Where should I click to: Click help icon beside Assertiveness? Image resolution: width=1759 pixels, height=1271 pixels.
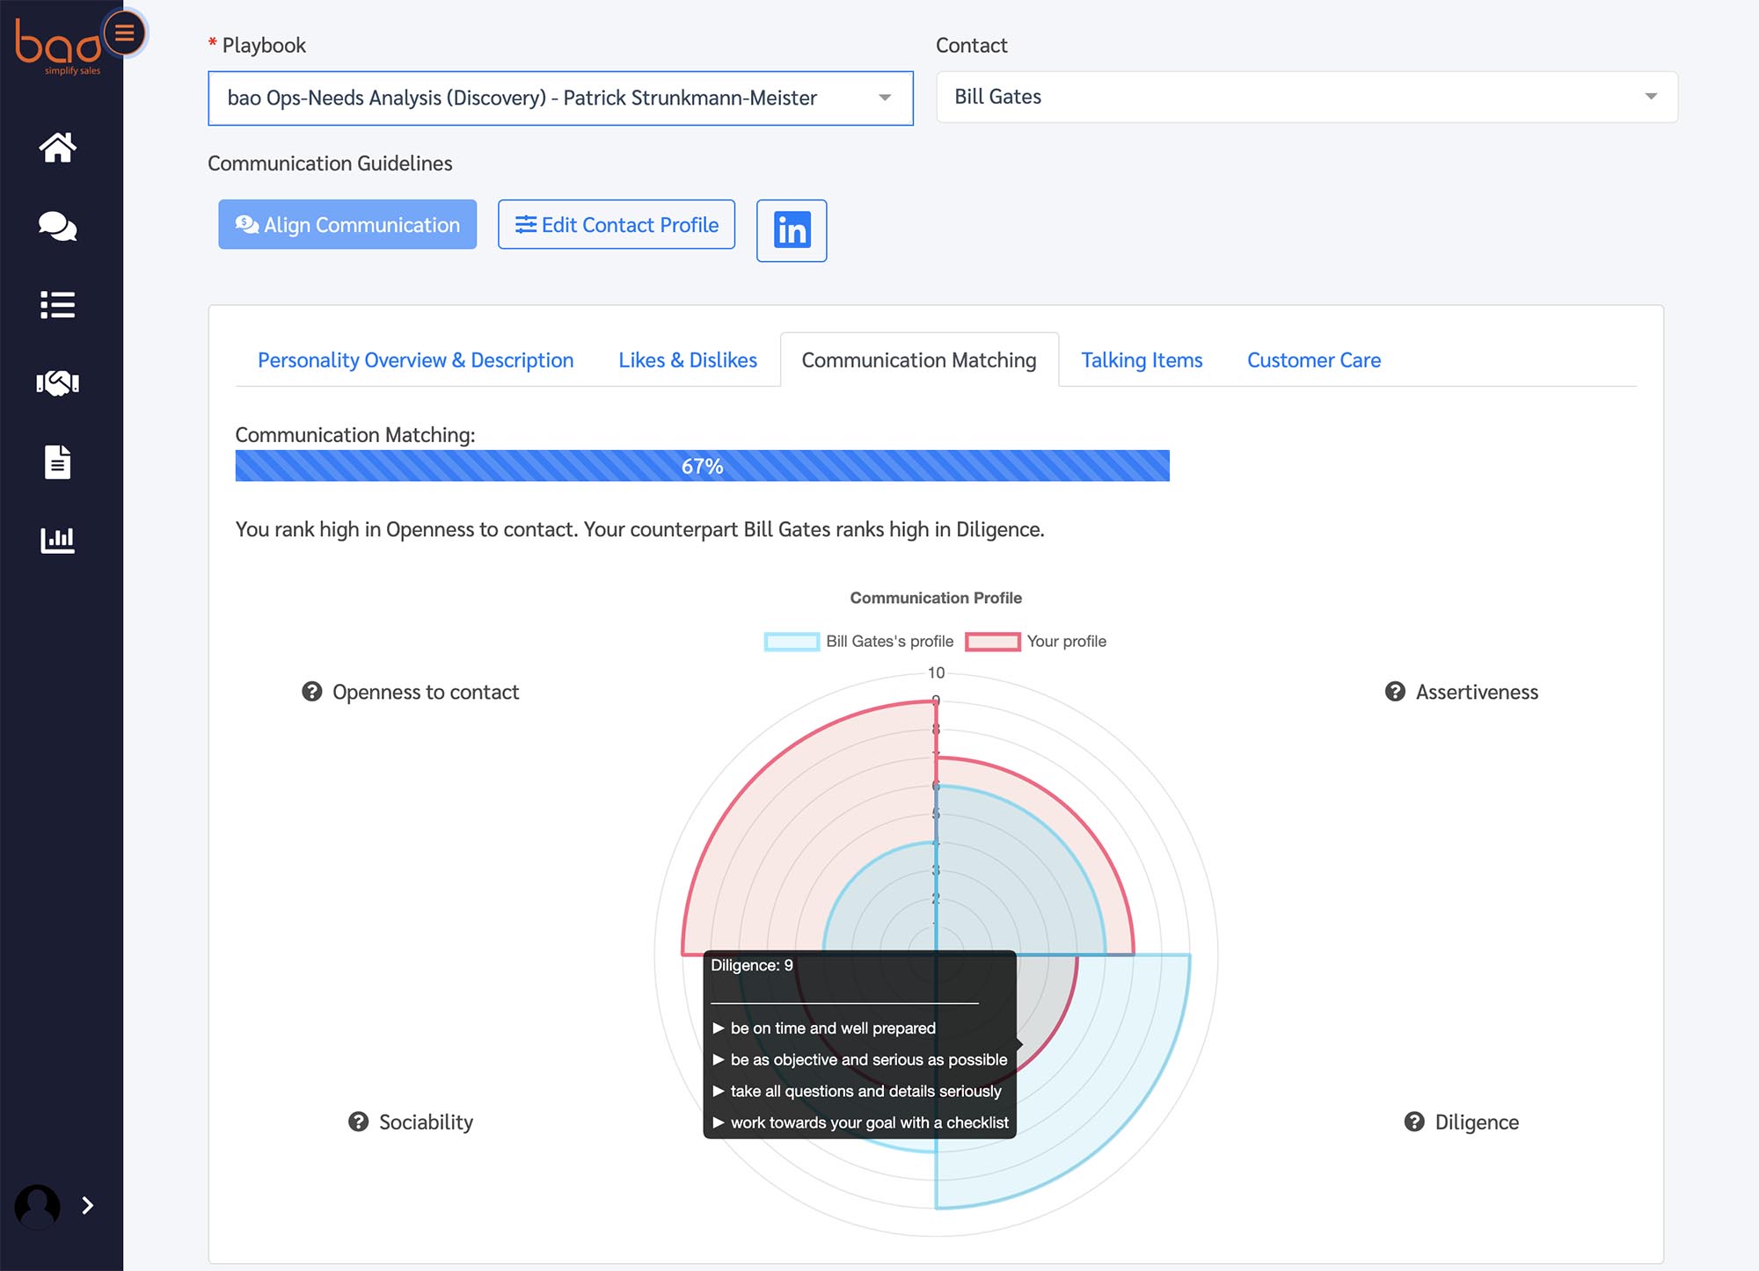(1395, 692)
